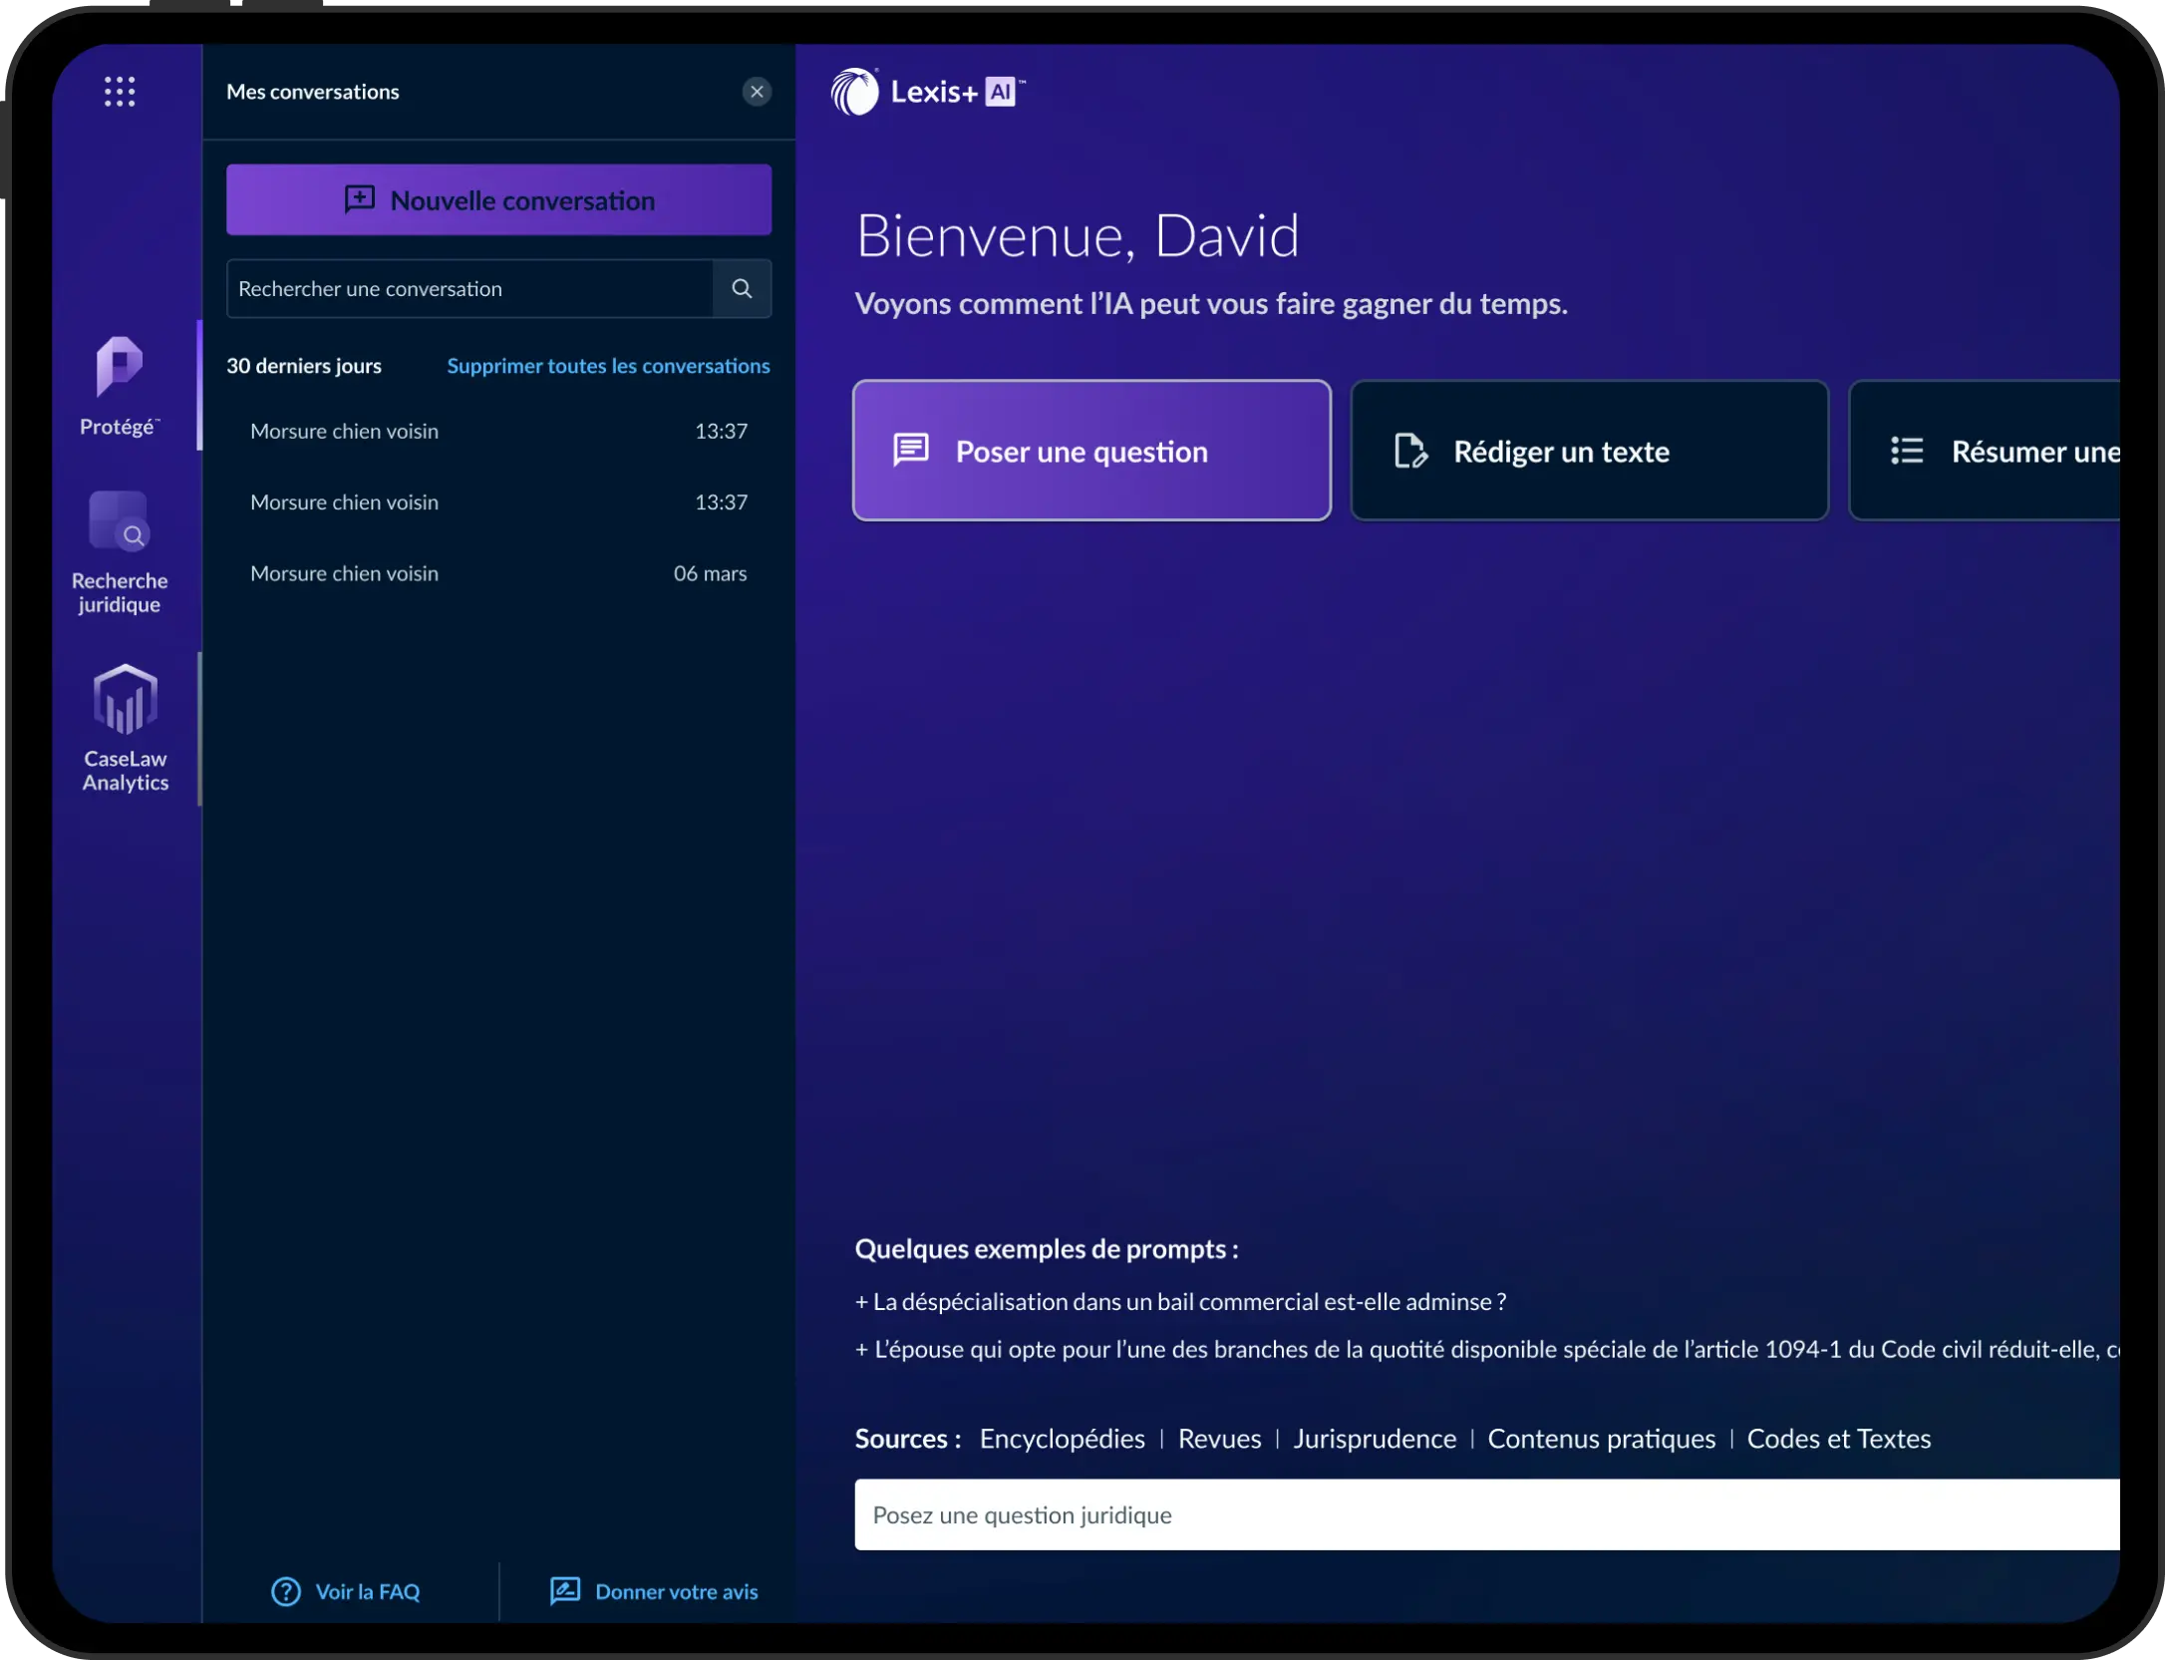Click Supprimer toutes les conversations
The image size is (2165, 1661).
pos(608,365)
